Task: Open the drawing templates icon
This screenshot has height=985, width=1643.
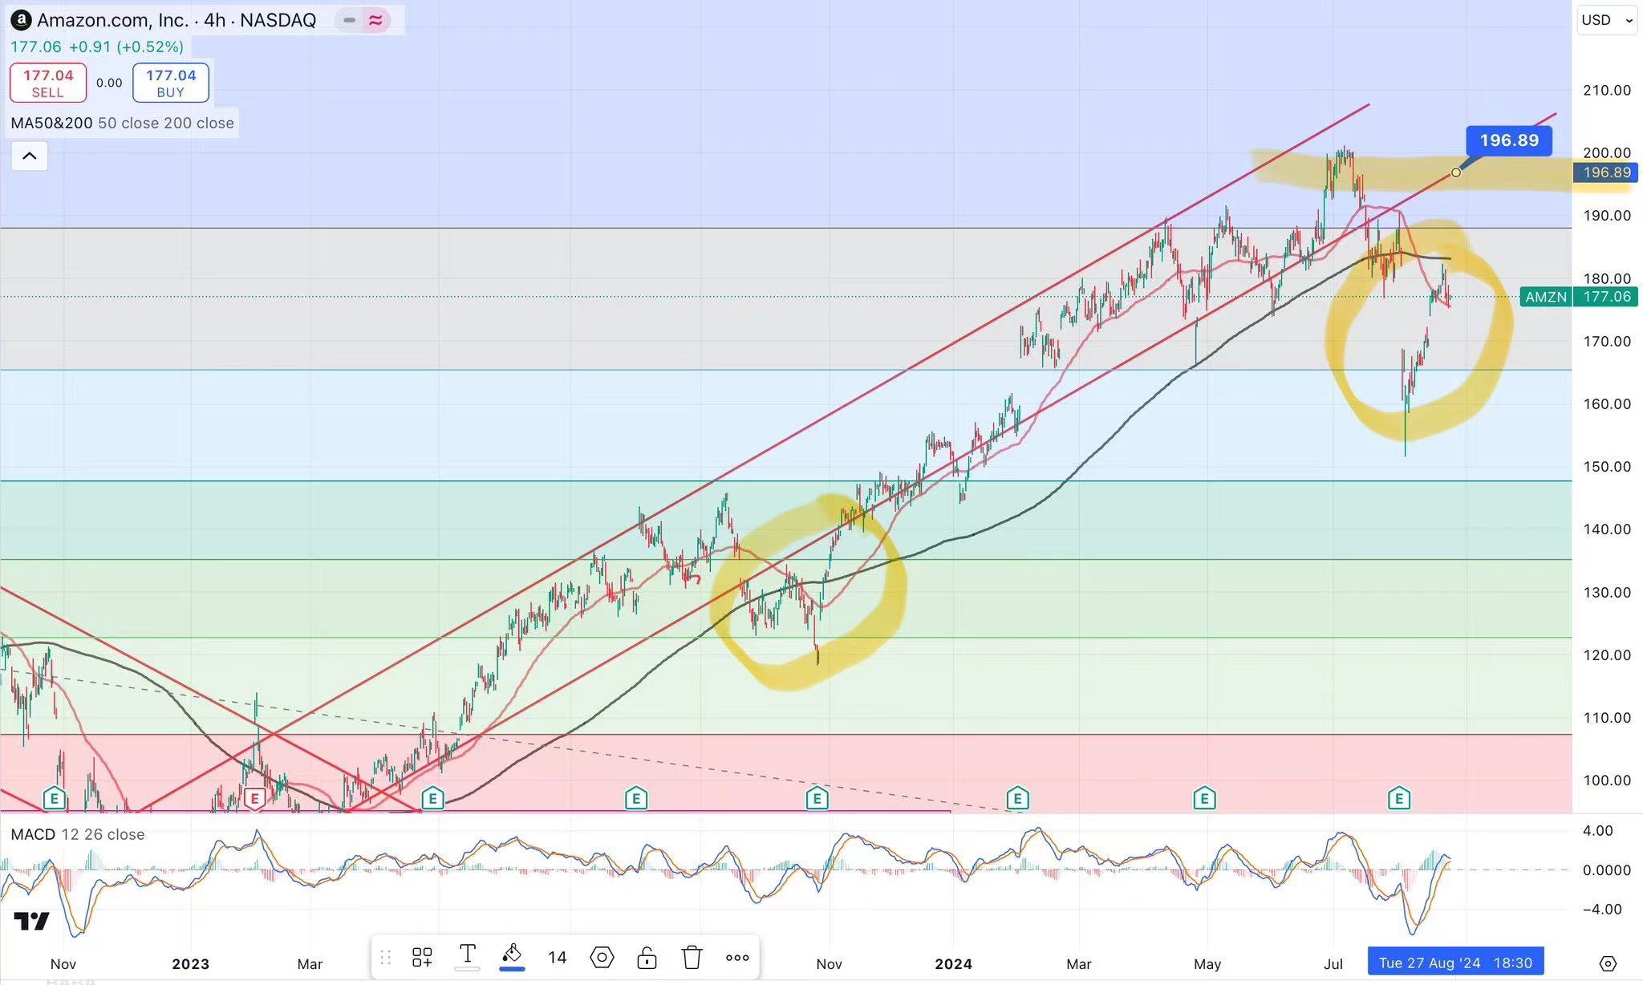Action: pyautogui.click(x=422, y=957)
